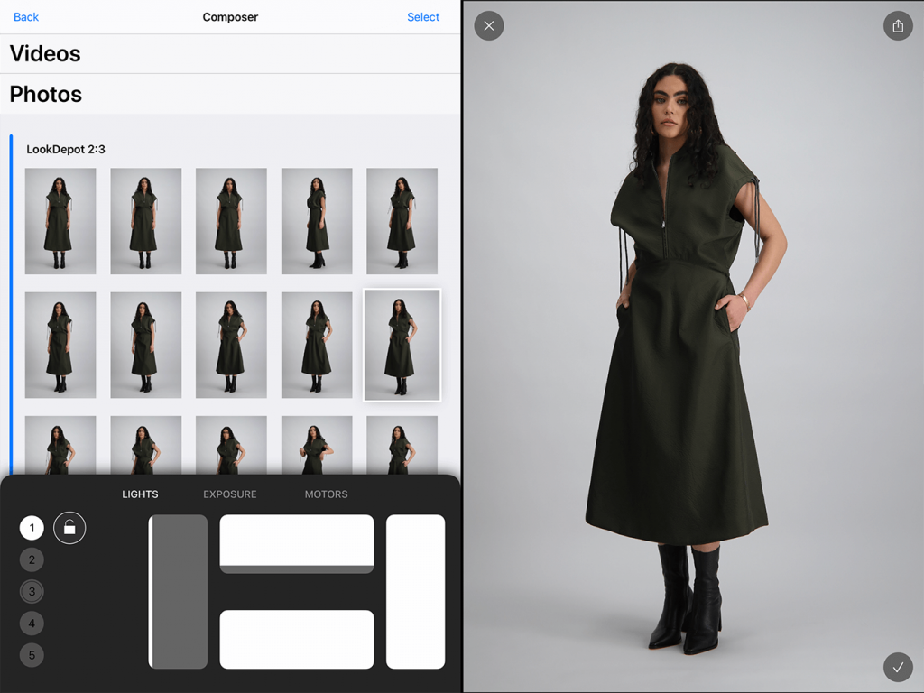
Task: Go Back from Composer
Action: click(x=26, y=17)
